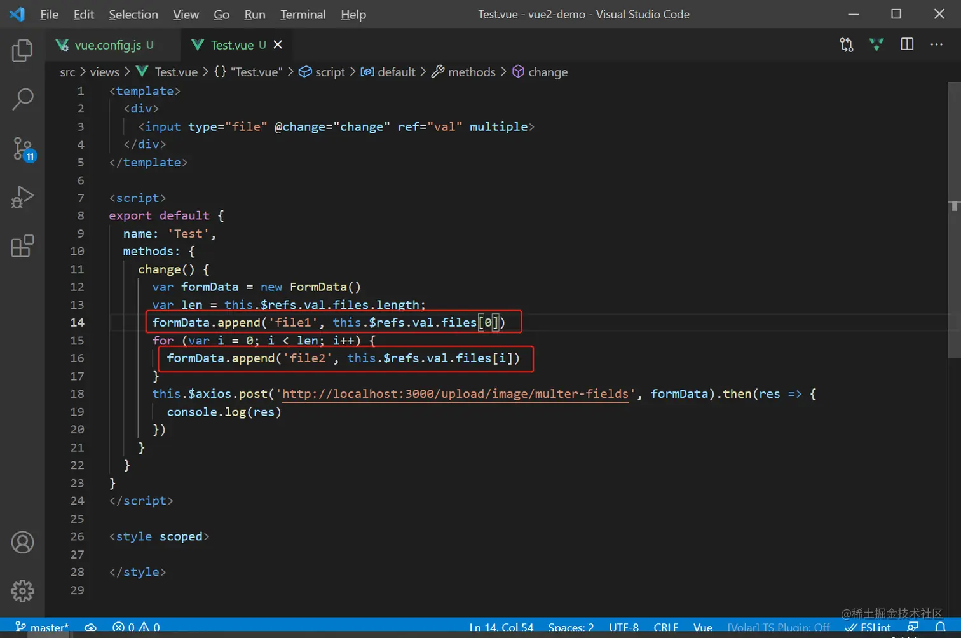961x638 pixels.
Task: Click the errors and warnings count in the status bar
Action: point(136,628)
